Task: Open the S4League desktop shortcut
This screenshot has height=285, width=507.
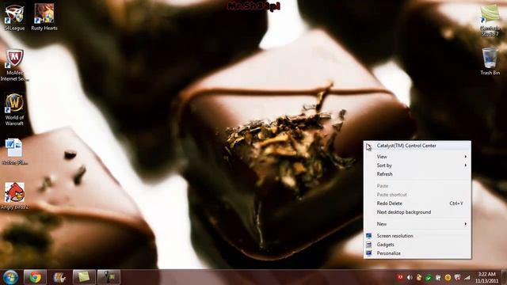Action: 14,17
